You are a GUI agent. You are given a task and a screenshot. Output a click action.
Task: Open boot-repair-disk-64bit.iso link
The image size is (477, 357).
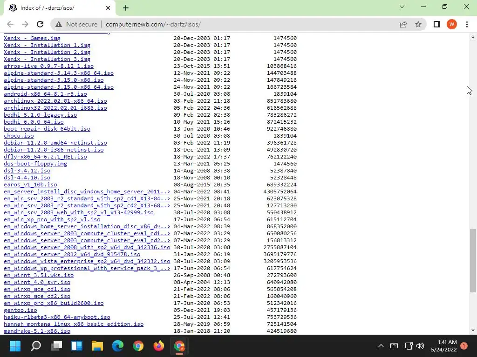[47, 129]
